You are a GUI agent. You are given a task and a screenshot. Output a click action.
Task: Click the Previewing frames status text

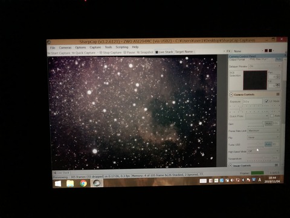[x=92, y=177]
